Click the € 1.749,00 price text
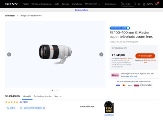 click(118, 55)
